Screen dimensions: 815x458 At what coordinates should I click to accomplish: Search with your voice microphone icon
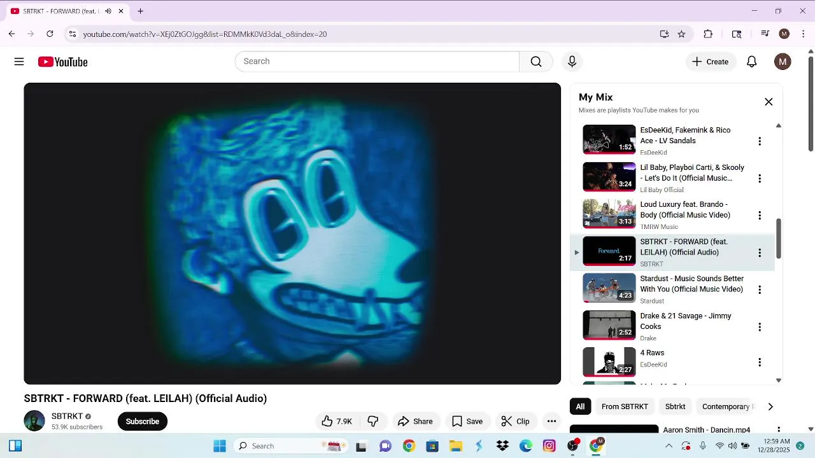click(572, 62)
